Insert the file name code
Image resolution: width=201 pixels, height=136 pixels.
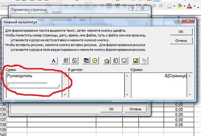(x=116, y=61)
